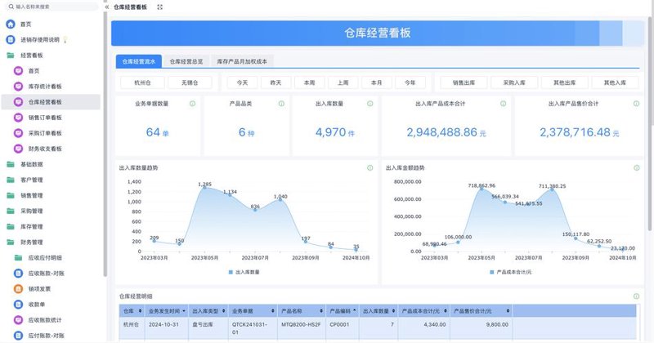Open 进销存使用说明 document icon

click(11, 39)
